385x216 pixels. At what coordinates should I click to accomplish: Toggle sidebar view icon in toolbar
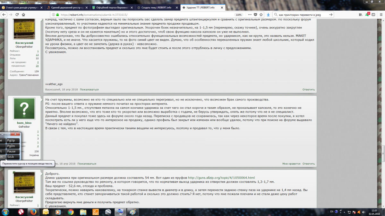(374, 15)
